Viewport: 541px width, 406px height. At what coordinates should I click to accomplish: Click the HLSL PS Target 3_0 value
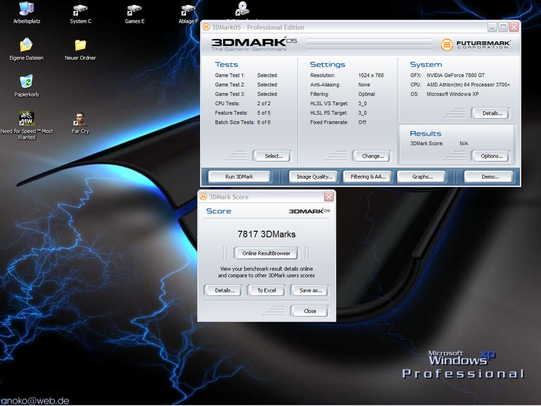point(362,113)
